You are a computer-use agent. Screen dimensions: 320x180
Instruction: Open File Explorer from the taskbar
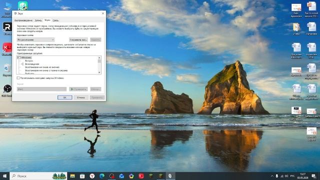point(72,176)
